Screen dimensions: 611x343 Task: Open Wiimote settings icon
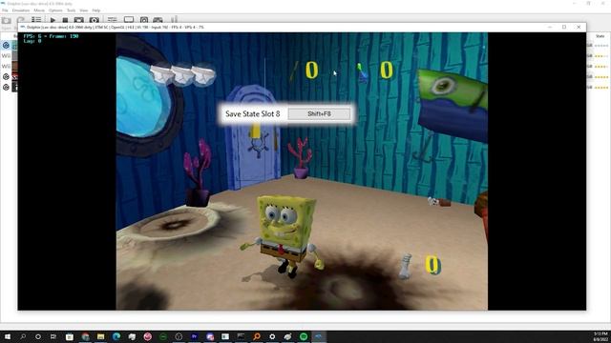point(174,19)
